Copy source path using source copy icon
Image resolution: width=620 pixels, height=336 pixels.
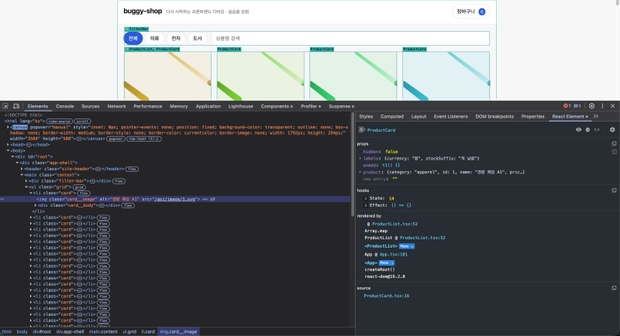click(x=614, y=288)
